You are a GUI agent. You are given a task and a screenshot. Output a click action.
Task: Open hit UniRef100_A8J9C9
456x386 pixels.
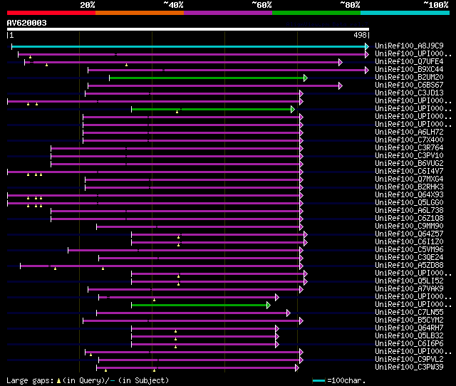[409, 46]
